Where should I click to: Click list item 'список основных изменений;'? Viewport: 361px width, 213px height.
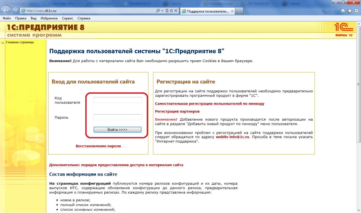tap(88, 210)
